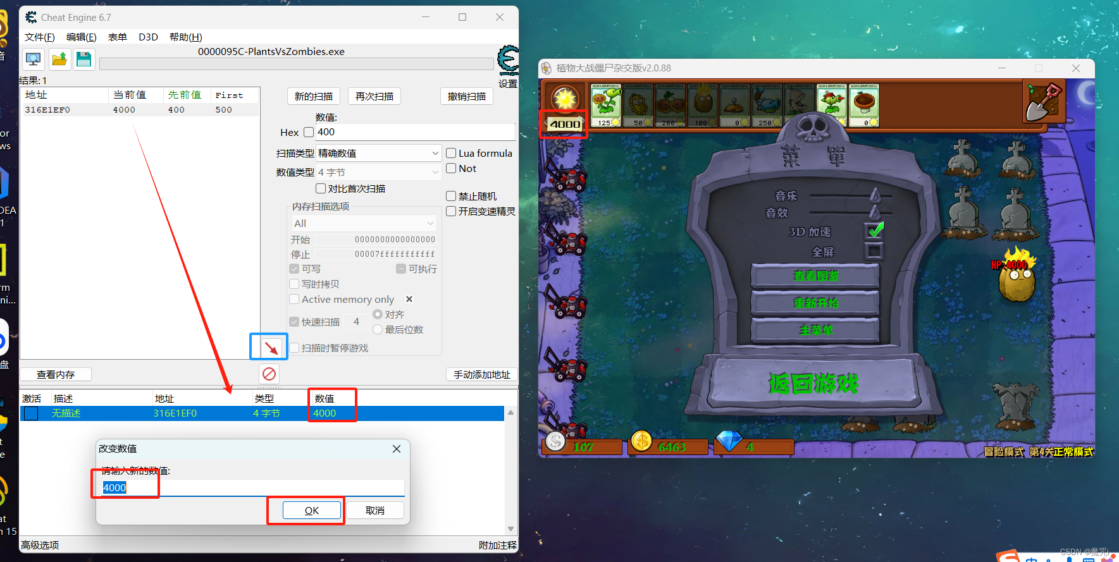
Task: Enable the Lua formula checkbox
Action: coord(451,153)
